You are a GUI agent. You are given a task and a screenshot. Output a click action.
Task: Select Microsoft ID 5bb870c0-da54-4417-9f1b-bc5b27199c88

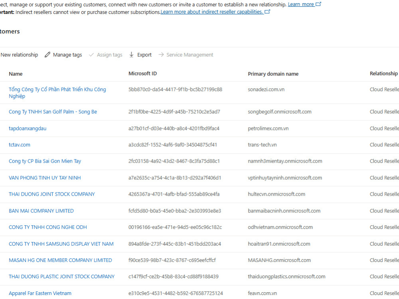(x=175, y=89)
